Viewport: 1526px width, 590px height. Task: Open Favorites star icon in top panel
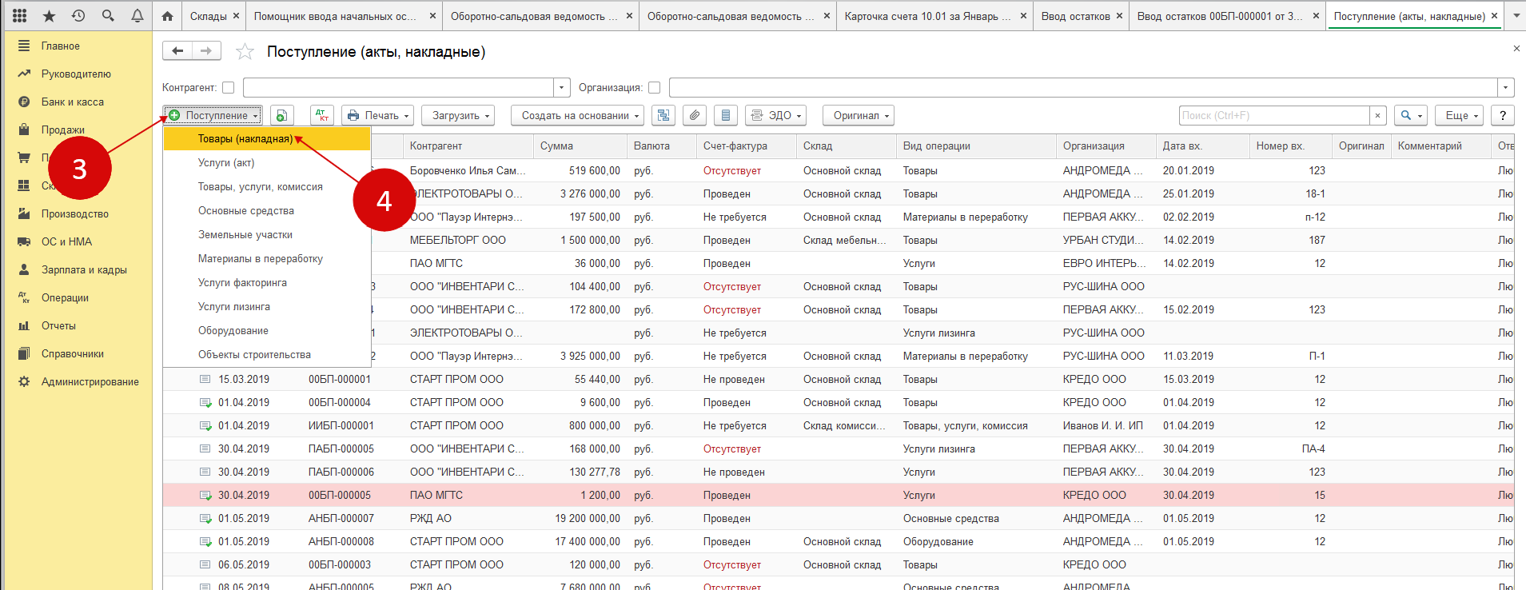pos(50,15)
